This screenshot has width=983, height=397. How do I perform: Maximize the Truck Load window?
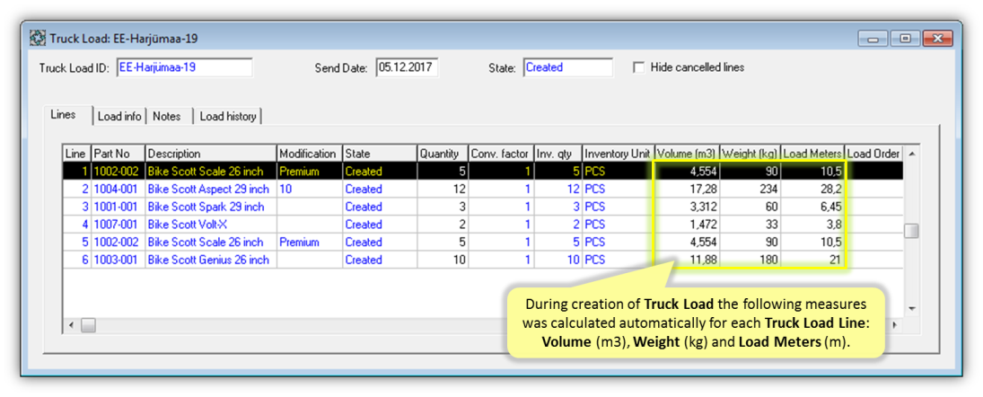(x=905, y=39)
